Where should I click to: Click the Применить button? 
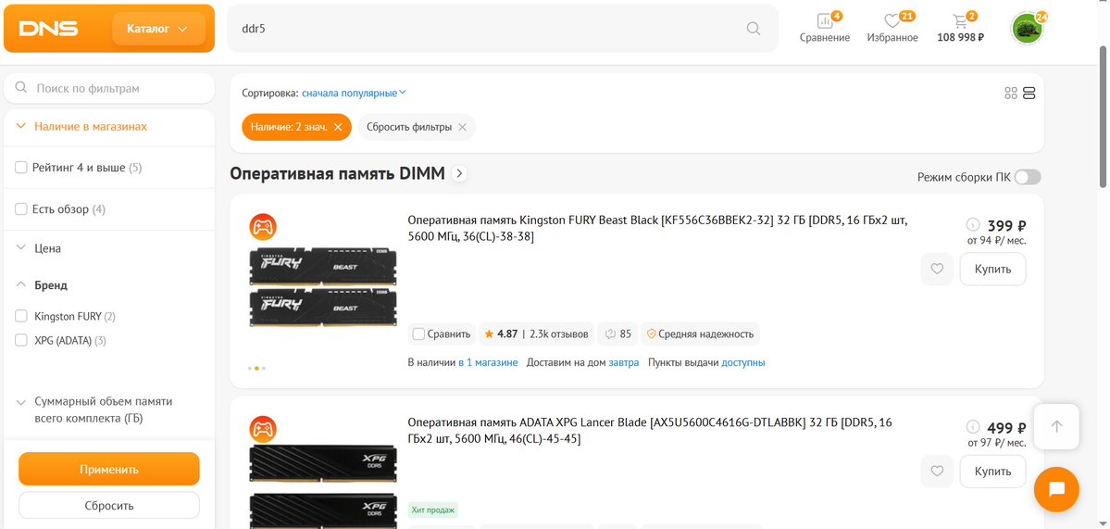tap(109, 470)
